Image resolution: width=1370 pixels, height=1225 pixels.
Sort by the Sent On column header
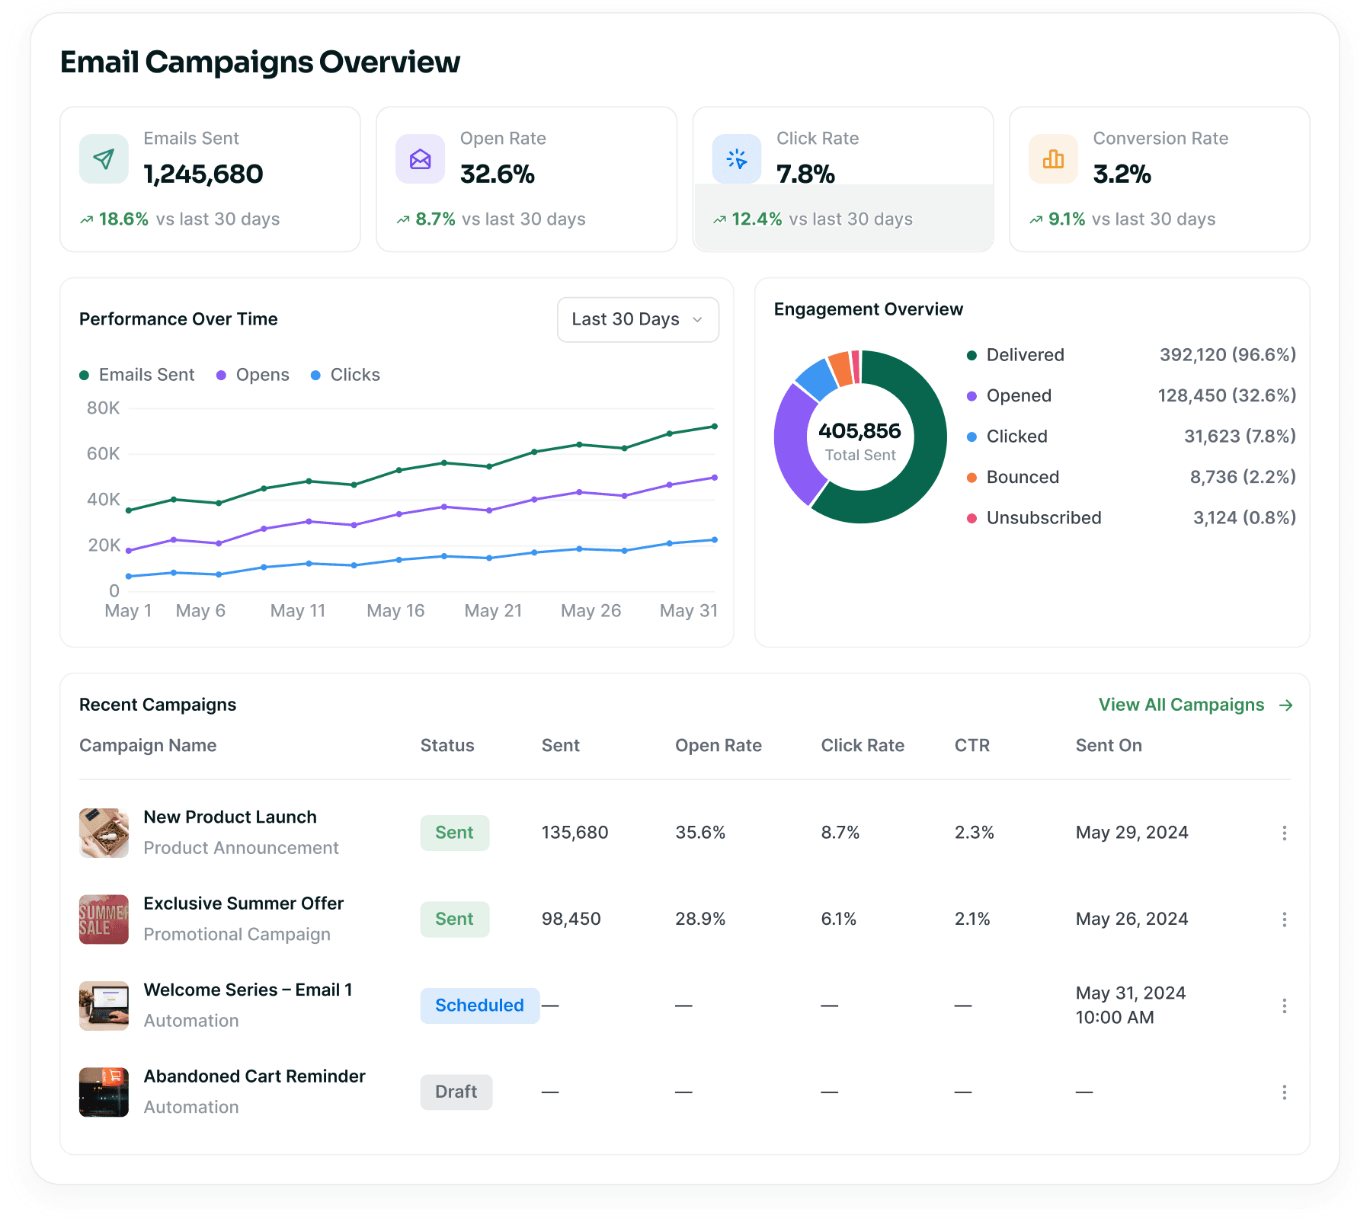(1109, 746)
